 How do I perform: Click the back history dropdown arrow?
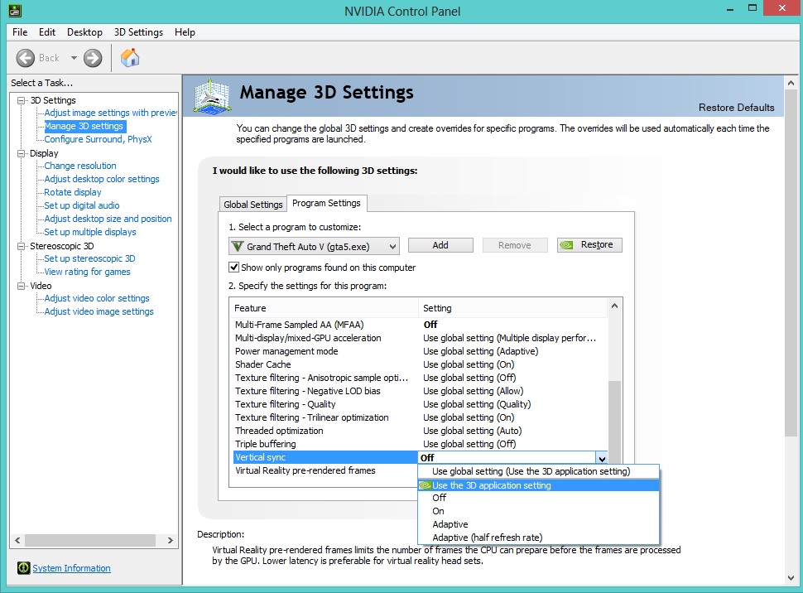[x=74, y=58]
